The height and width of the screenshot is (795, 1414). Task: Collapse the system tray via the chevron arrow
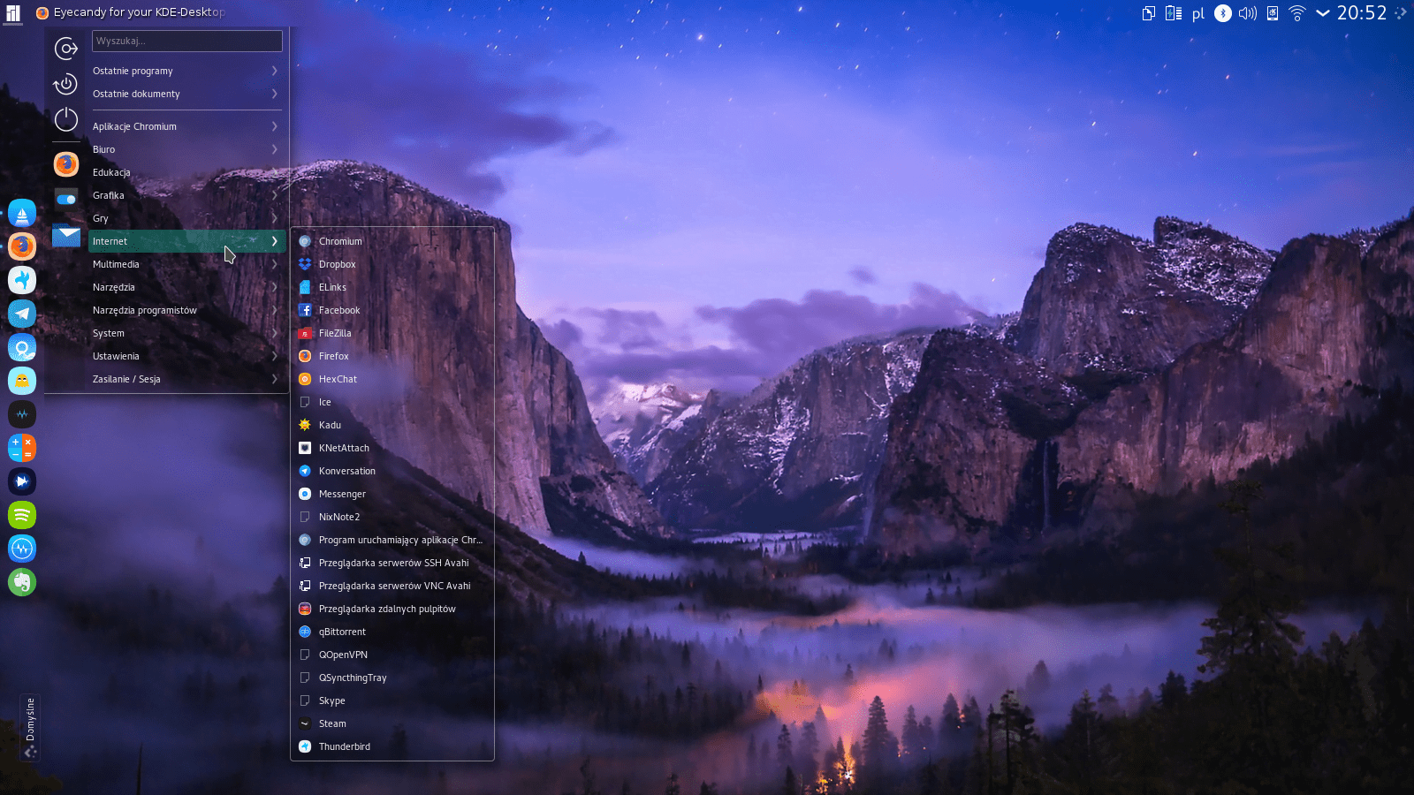(x=1321, y=13)
